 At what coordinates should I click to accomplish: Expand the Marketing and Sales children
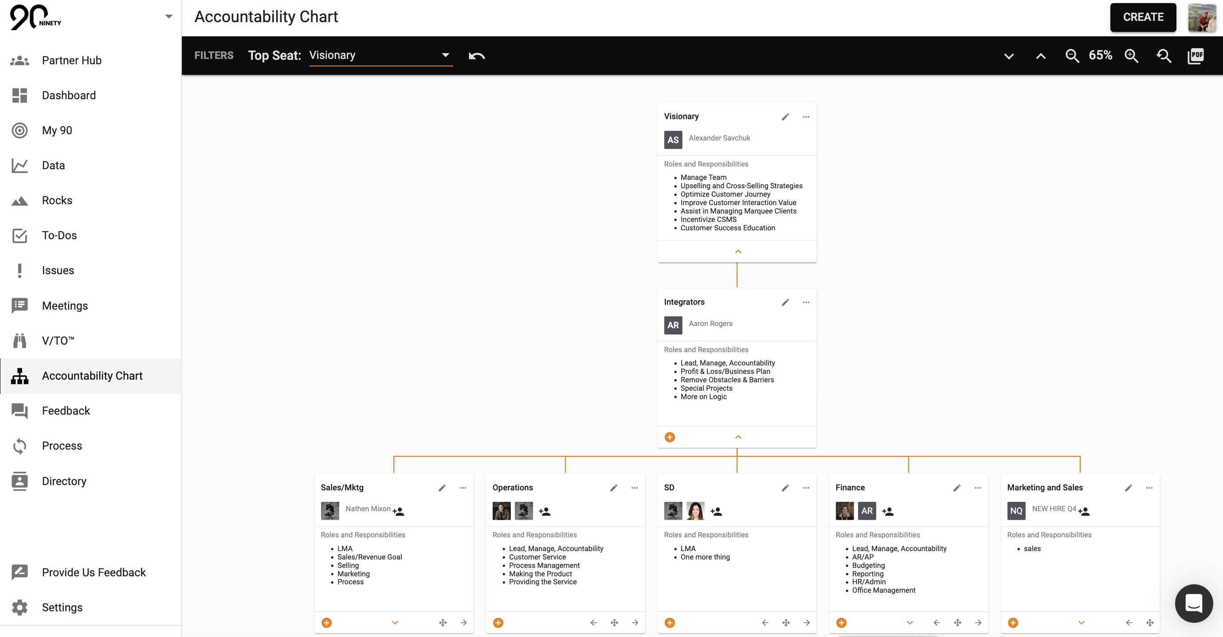(x=1082, y=621)
